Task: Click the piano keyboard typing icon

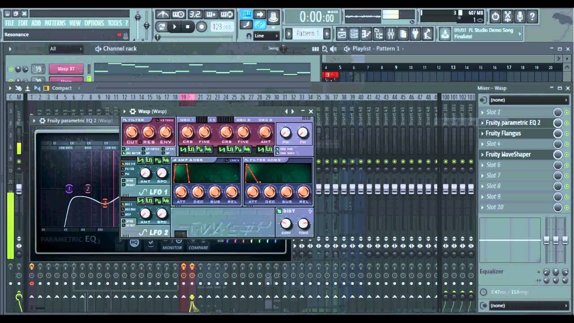Action: tap(246, 14)
